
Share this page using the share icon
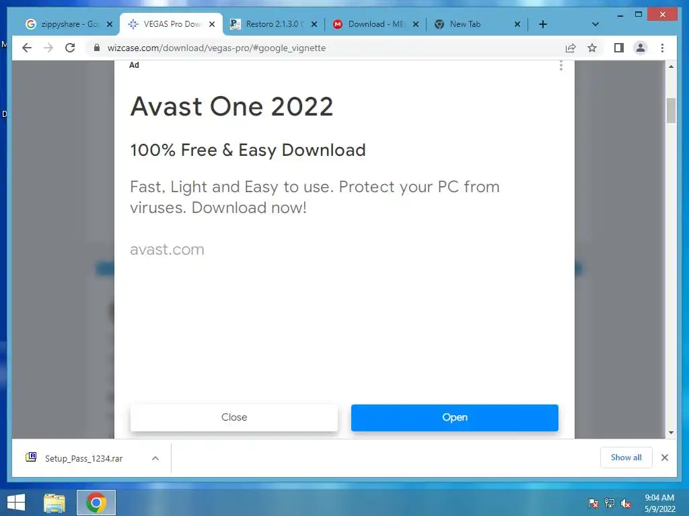(x=571, y=48)
